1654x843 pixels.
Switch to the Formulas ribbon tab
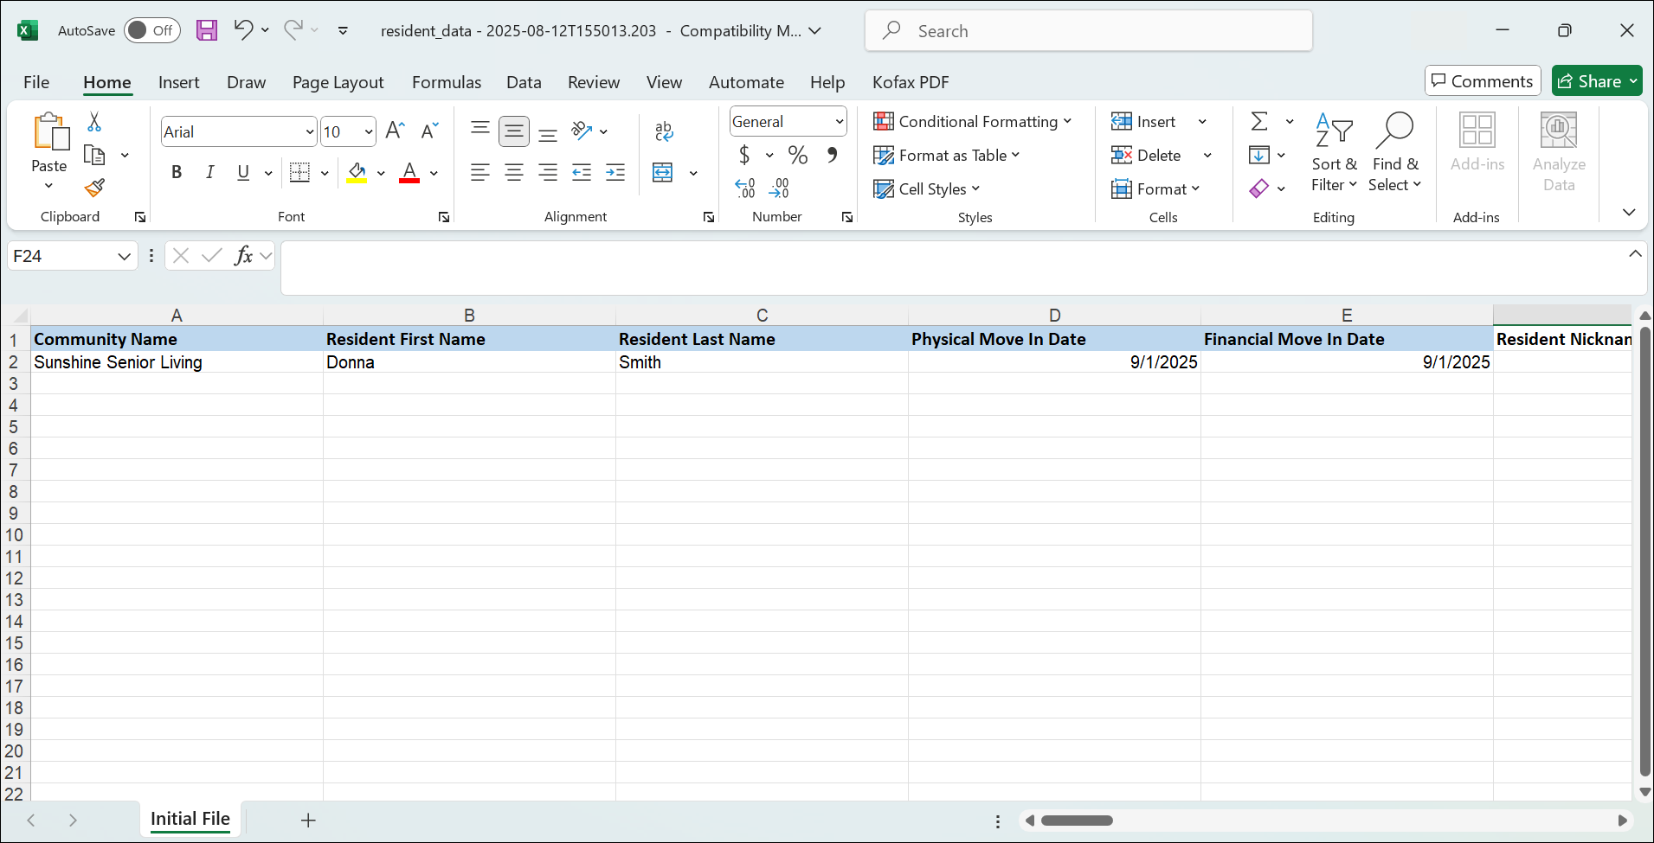point(446,82)
